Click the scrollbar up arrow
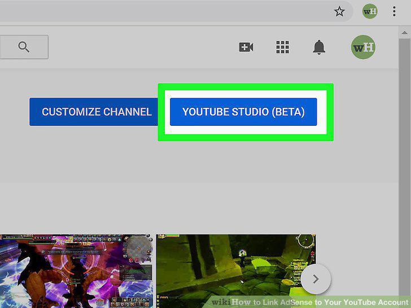This screenshot has width=411, height=308. (404, 33)
